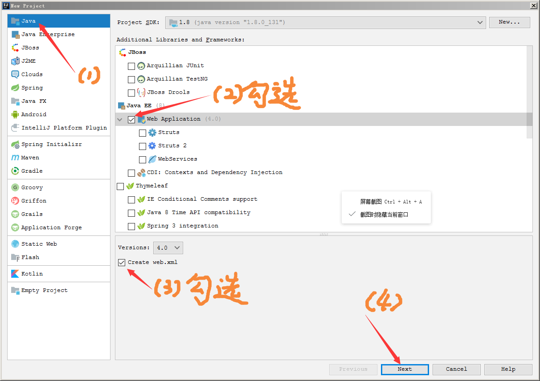The image size is (540, 381).
Task: Select the Android robot icon
Action: click(15, 114)
